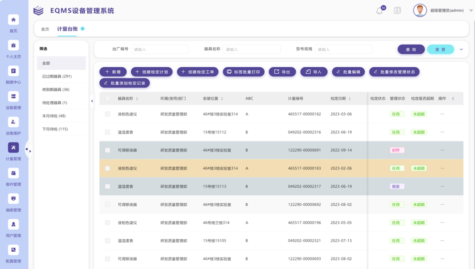The height and width of the screenshot is (269, 475).
Task: Open the admin user dropdown arrow
Action: [471, 10]
